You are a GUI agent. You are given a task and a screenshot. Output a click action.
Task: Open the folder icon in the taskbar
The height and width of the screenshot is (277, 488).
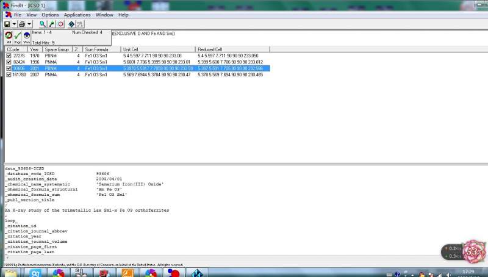point(10,273)
